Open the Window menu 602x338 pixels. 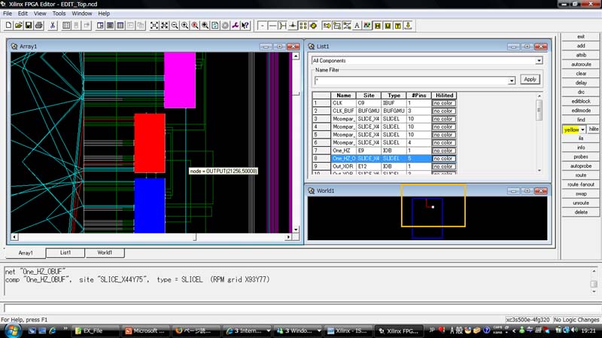click(82, 14)
